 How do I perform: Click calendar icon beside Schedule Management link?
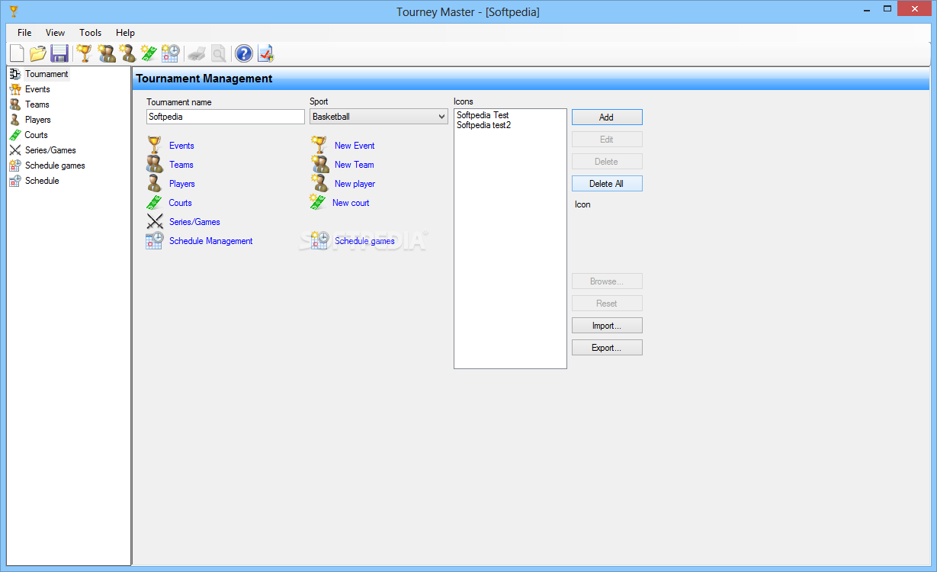tap(155, 241)
